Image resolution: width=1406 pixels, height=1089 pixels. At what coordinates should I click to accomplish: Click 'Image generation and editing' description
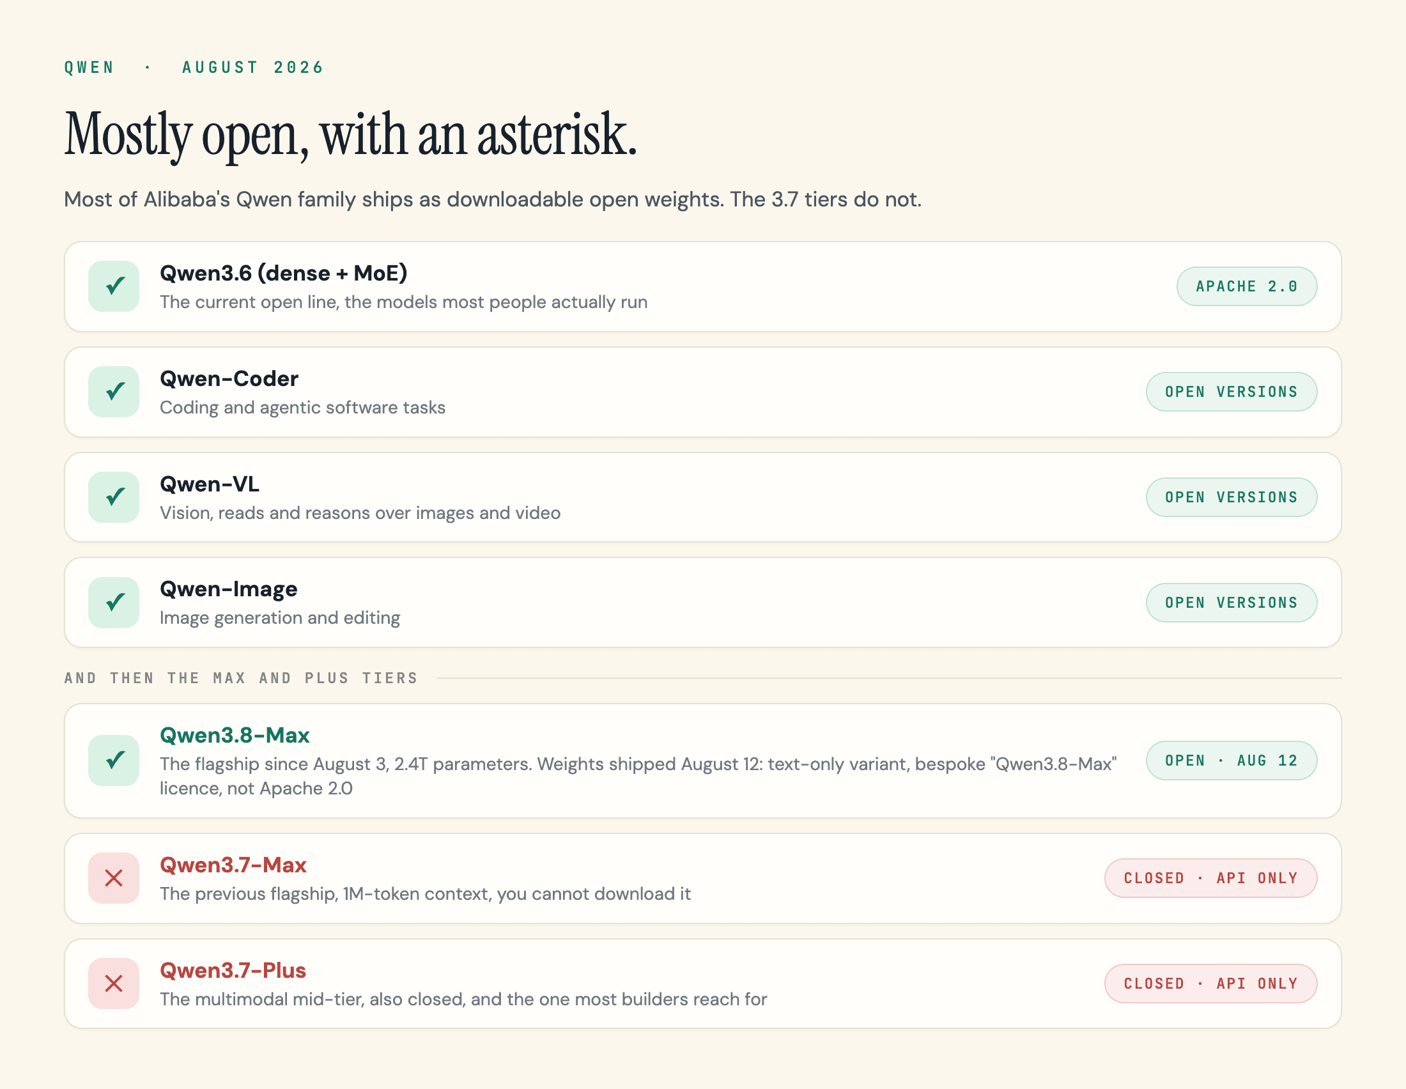(280, 618)
